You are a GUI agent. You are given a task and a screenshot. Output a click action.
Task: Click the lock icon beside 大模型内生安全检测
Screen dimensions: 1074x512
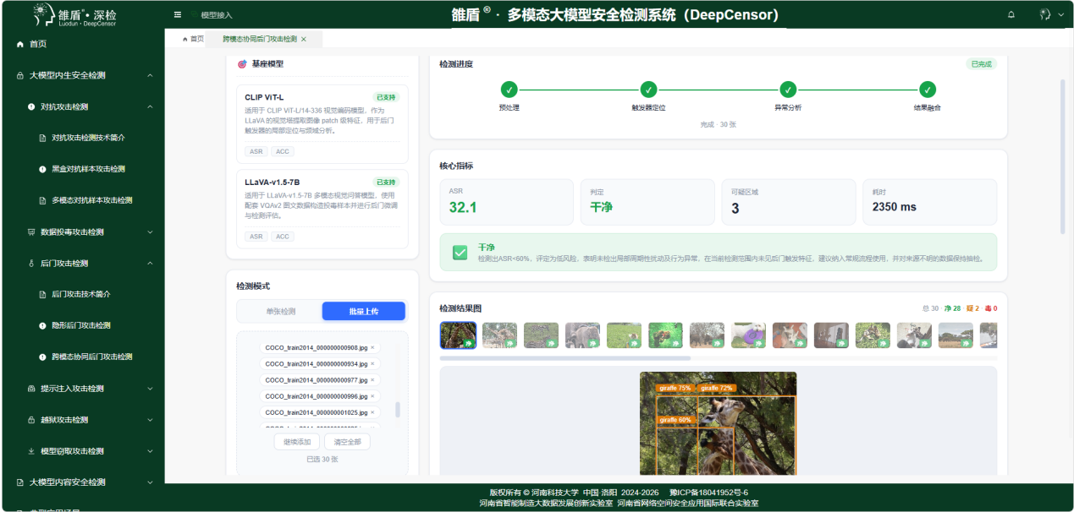coord(20,75)
